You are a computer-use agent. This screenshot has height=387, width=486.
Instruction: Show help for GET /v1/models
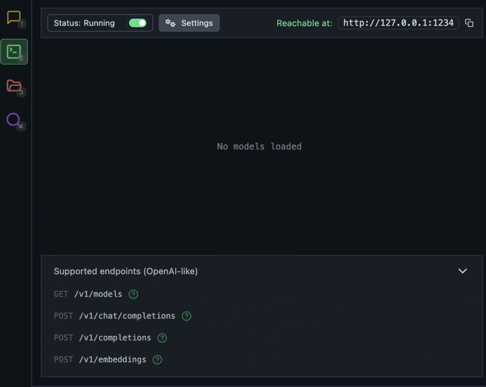point(133,294)
